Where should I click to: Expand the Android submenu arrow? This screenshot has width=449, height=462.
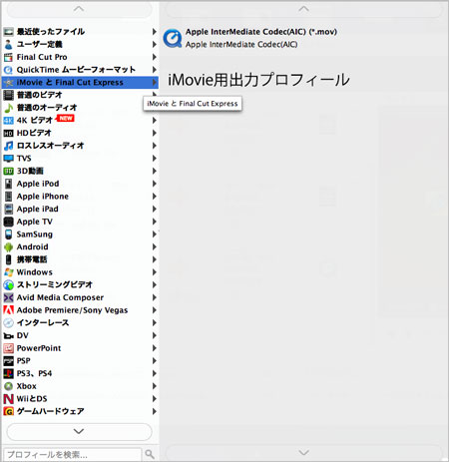click(x=155, y=247)
